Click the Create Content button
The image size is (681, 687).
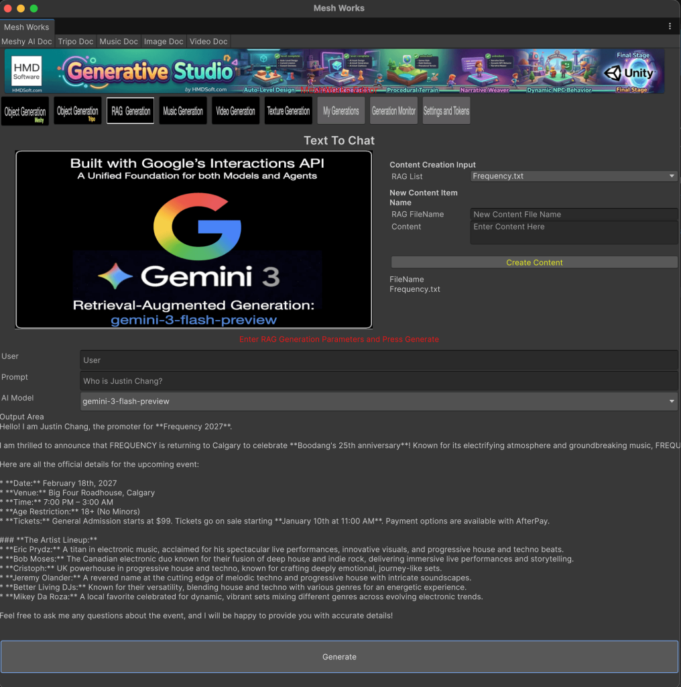[x=534, y=262]
